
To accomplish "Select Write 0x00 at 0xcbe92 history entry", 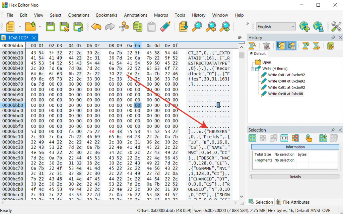I will coord(286,81).
